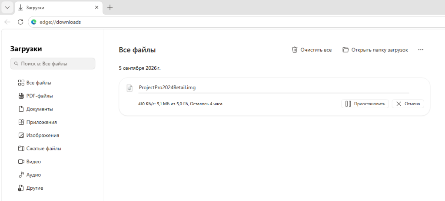Click the date 5 сентября 2026 г.

139,68
